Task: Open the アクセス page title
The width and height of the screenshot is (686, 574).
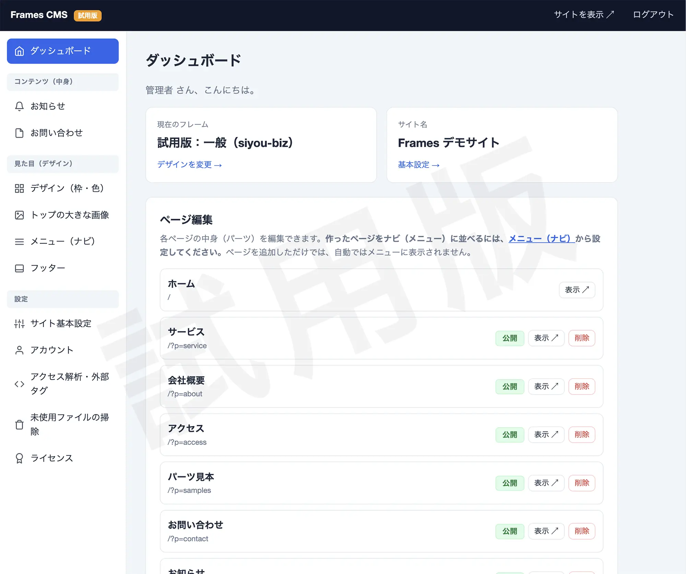Action: (186, 428)
